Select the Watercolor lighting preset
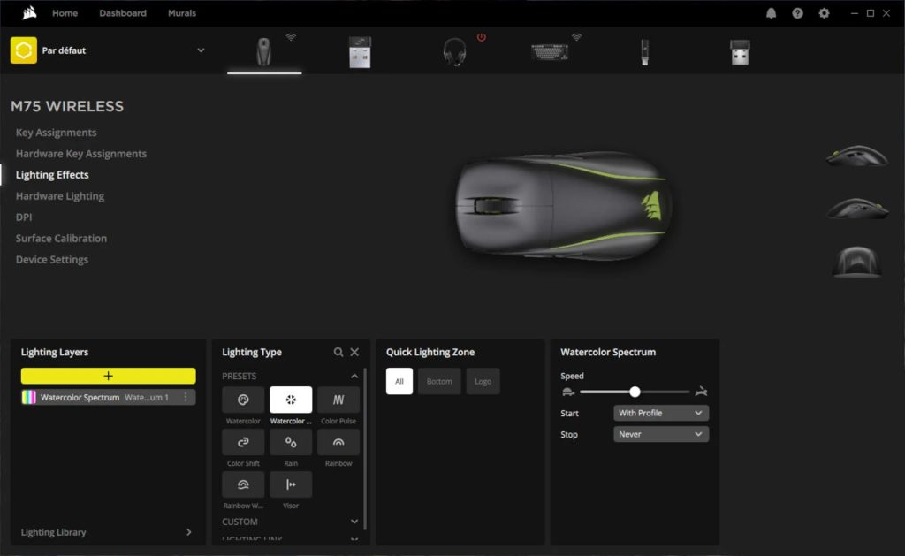The width and height of the screenshot is (905, 556). pos(242,400)
